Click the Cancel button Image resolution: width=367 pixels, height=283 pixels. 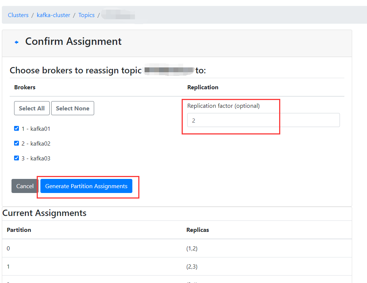pyautogui.click(x=24, y=186)
